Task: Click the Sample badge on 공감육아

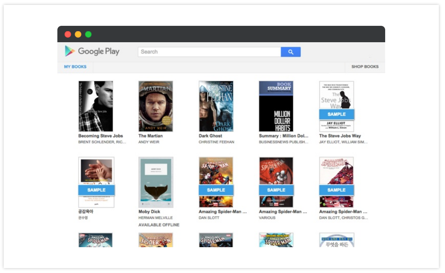Action: [x=96, y=190]
